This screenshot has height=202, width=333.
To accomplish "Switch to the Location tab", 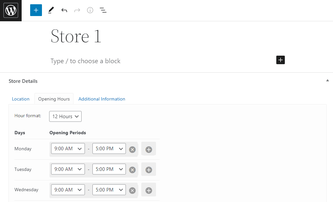I will tap(21, 99).
